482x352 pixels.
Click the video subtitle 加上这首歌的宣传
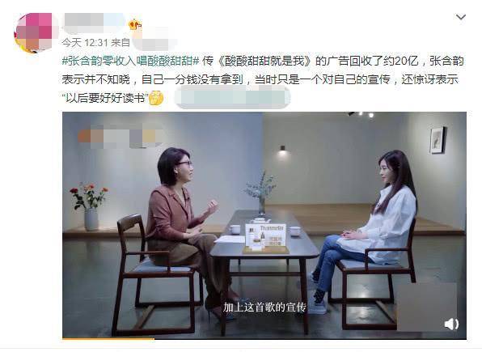click(264, 307)
